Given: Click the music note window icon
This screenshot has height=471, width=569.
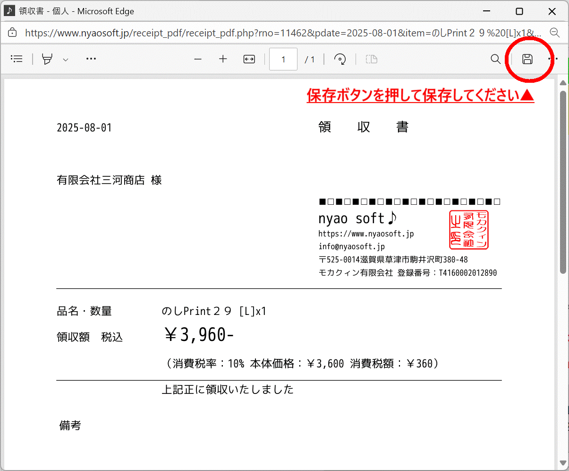Looking at the screenshot, I should [9, 10].
